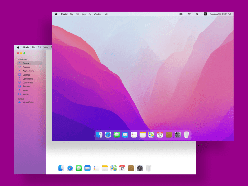Open Downloads in the Finder sidebar
The width and height of the screenshot is (248, 186).
point(30,82)
